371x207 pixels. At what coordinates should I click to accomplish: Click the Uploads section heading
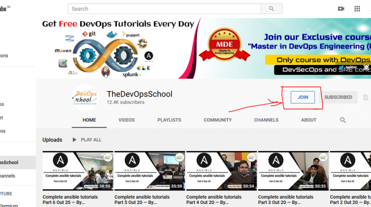[52, 139]
